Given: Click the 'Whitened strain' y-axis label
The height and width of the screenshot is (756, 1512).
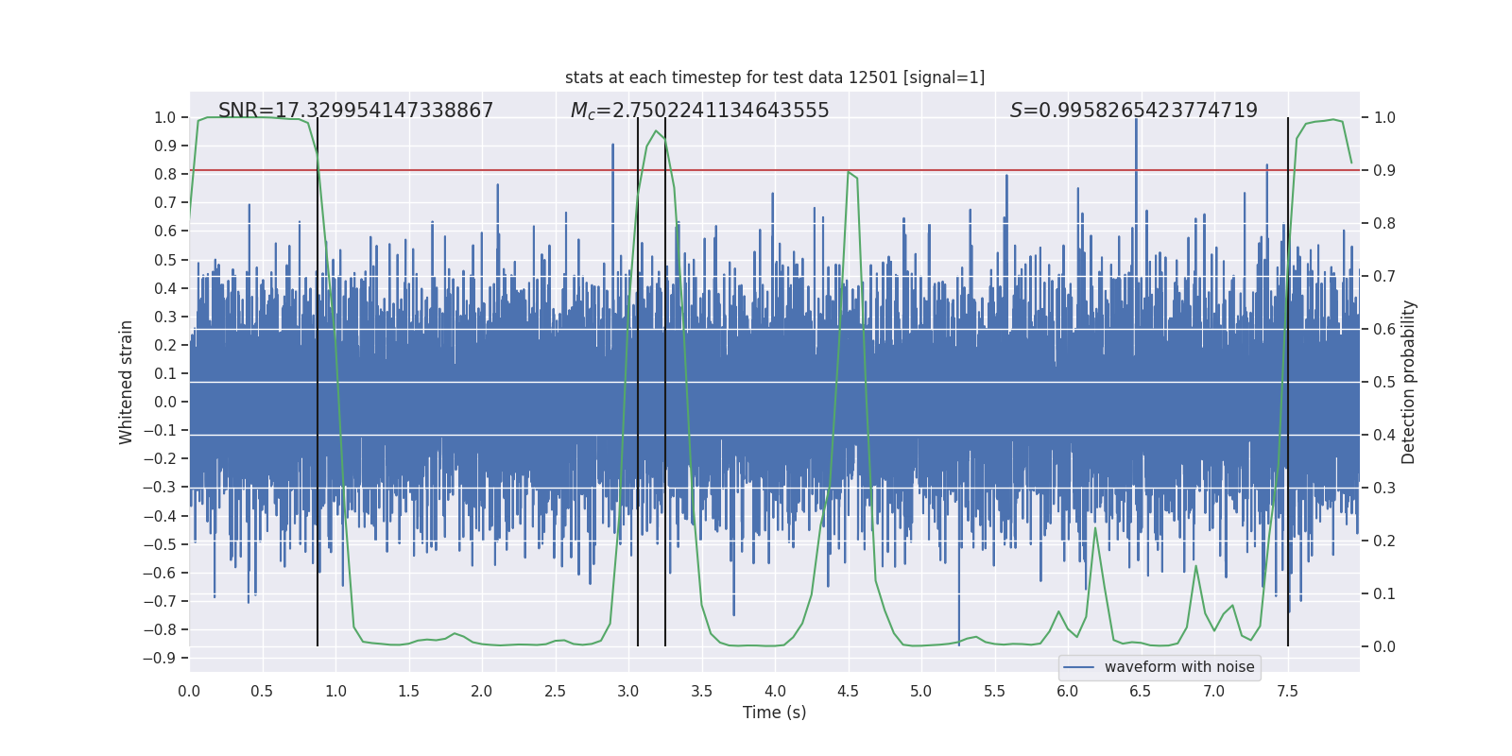Looking at the screenshot, I should click(127, 382).
